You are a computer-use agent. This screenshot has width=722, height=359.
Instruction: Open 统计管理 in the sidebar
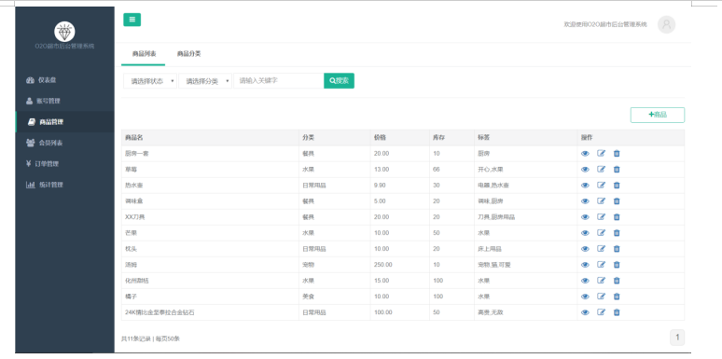[x=64, y=185]
